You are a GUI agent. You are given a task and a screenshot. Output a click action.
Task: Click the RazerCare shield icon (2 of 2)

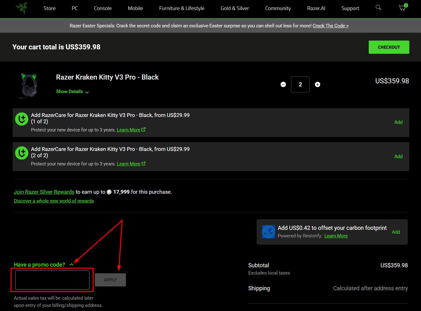22,153
